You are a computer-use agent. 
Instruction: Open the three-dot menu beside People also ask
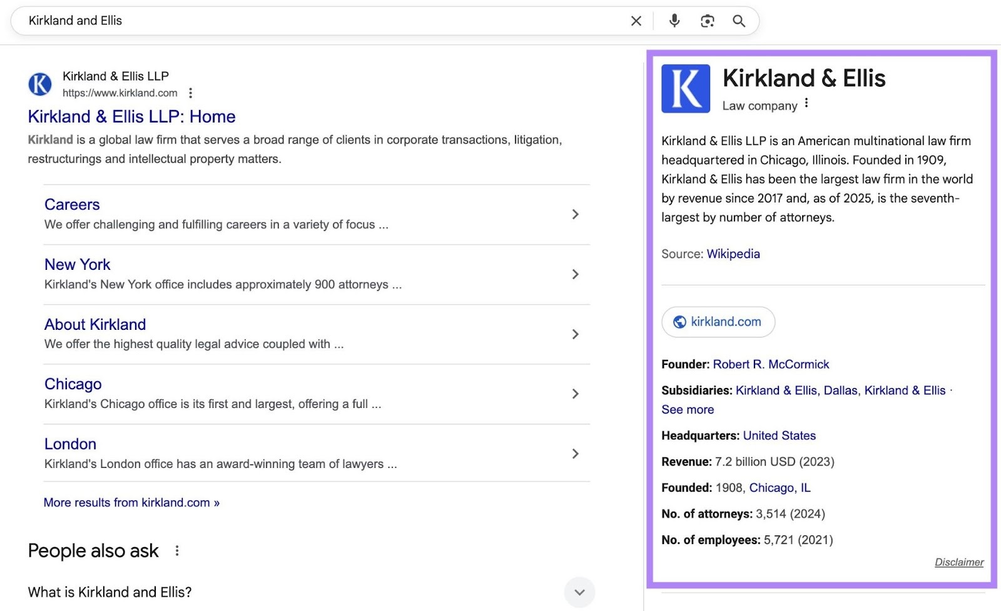pyautogui.click(x=177, y=551)
